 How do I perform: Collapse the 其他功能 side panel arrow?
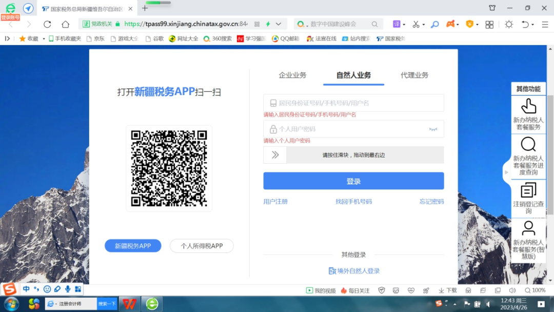point(506,172)
